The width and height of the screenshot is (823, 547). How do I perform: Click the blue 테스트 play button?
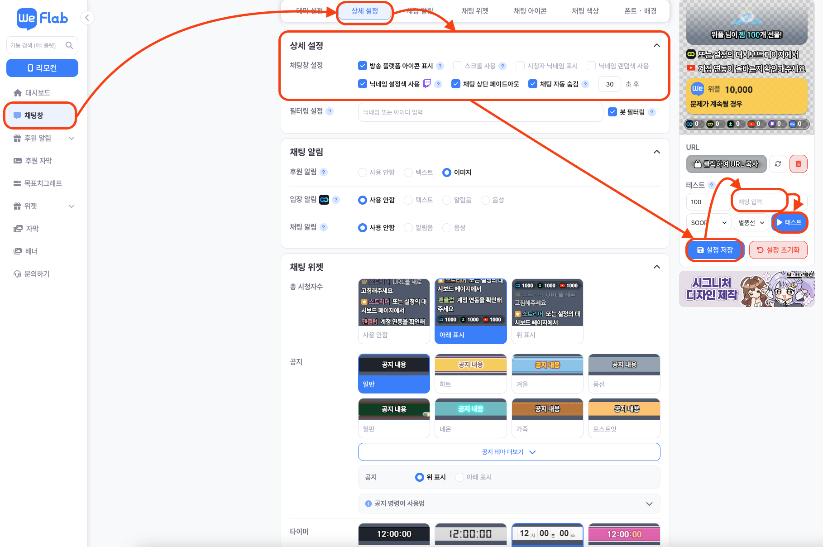(x=790, y=222)
